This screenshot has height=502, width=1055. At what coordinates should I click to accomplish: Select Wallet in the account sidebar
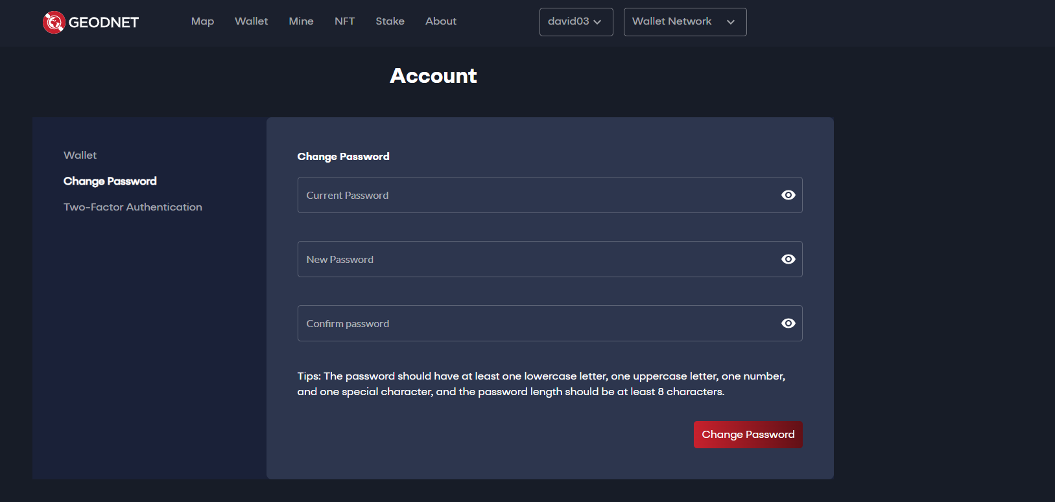pos(80,155)
